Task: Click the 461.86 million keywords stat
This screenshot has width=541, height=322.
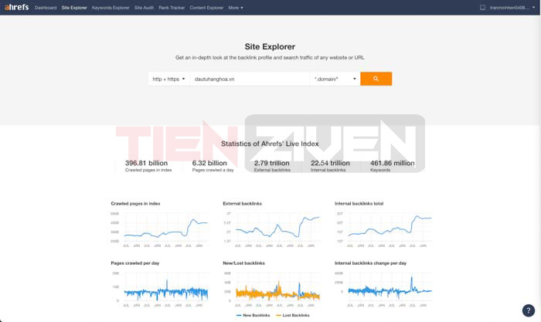Action: [x=393, y=166]
